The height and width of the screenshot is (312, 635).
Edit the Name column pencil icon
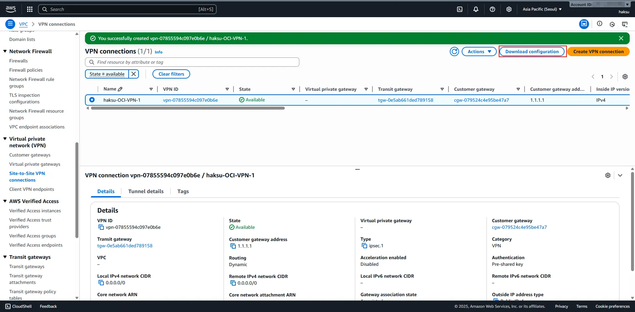click(120, 89)
